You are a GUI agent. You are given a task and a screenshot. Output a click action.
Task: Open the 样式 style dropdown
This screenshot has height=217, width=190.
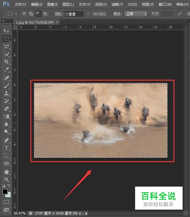(136, 14)
